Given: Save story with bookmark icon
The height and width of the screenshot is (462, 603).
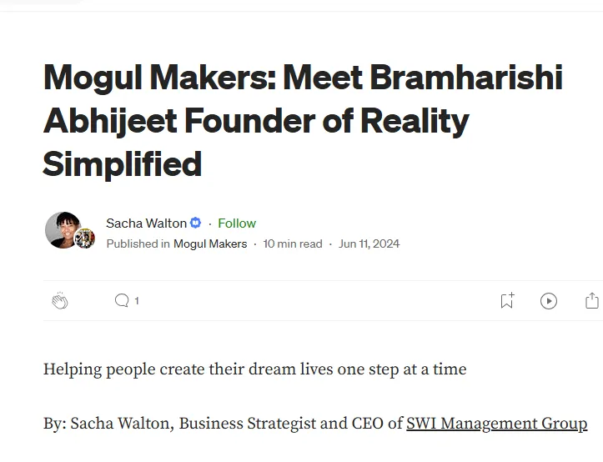Looking at the screenshot, I should click(508, 300).
